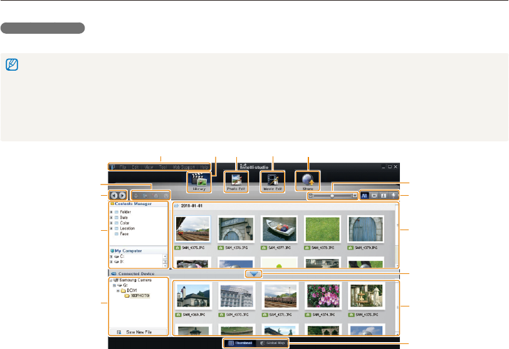This screenshot has height=349, width=509.
Task: Open the View menu
Action: click(x=149, y=168)
